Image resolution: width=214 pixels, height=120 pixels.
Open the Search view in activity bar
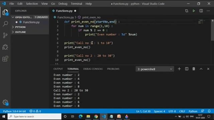(5, 24)
